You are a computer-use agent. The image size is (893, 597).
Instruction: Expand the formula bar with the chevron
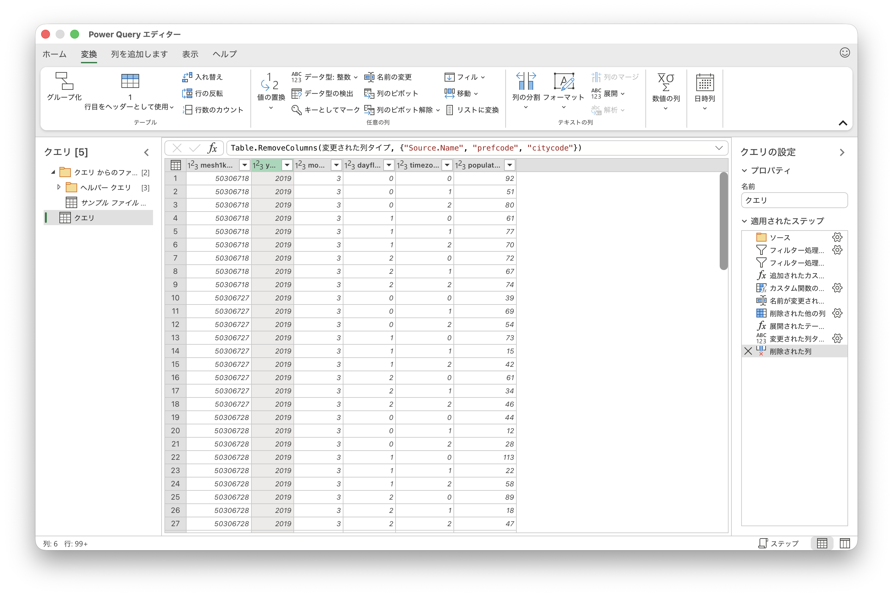click(719, 148)
